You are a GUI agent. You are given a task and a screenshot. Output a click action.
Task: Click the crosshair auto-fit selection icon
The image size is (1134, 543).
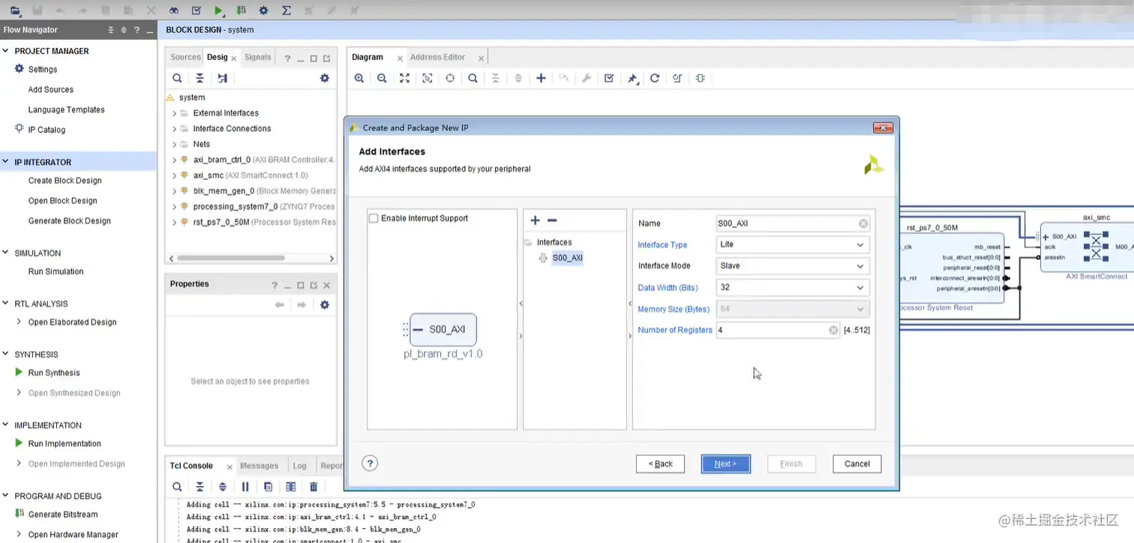(450, 78)
